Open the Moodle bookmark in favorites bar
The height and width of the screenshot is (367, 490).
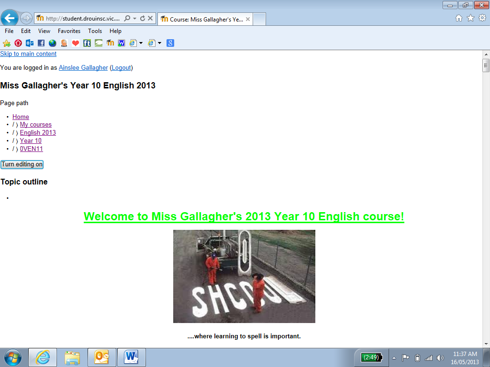pos(110,43)
